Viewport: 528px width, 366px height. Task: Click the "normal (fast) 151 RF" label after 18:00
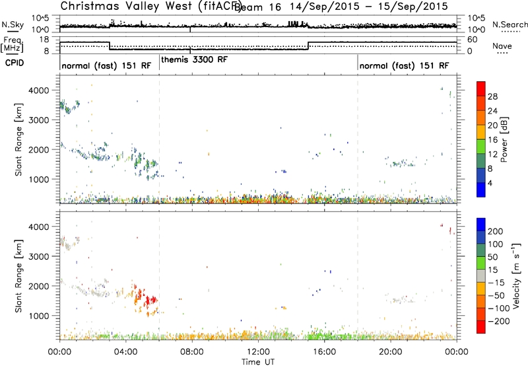pos(404,65)
